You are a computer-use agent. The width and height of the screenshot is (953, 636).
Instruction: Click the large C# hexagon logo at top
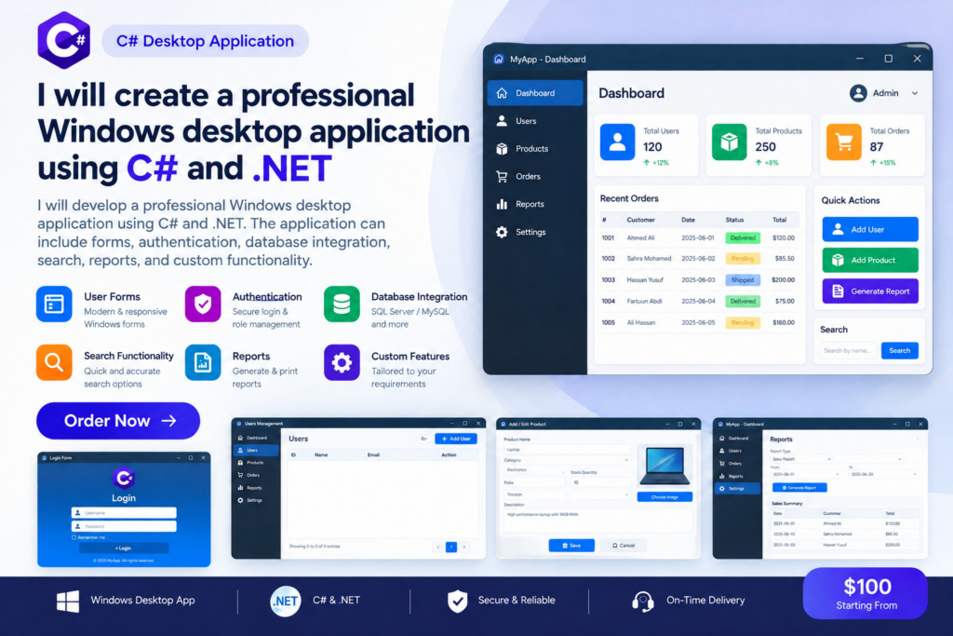(64, 40)
